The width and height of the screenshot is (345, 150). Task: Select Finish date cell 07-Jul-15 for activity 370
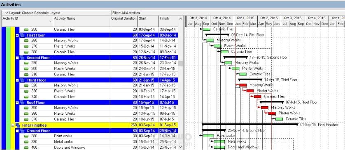[168, 119]
